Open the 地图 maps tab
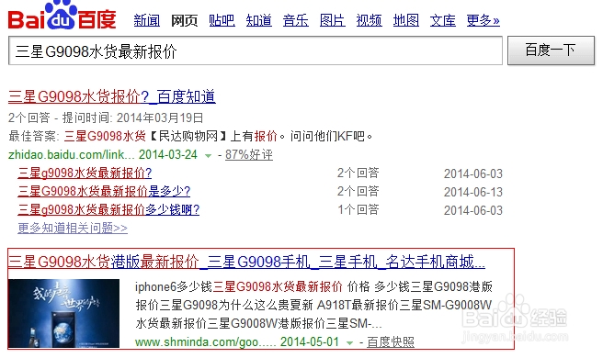Image resolution: width=603 pixels, height=358 pixels. click(x=406, y=20)
